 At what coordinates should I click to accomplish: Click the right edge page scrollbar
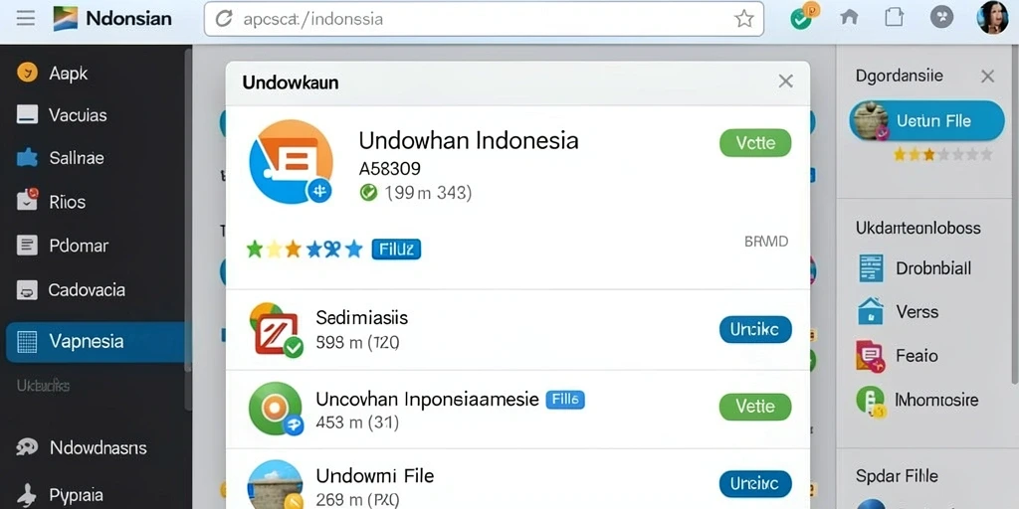(1016, 215)
